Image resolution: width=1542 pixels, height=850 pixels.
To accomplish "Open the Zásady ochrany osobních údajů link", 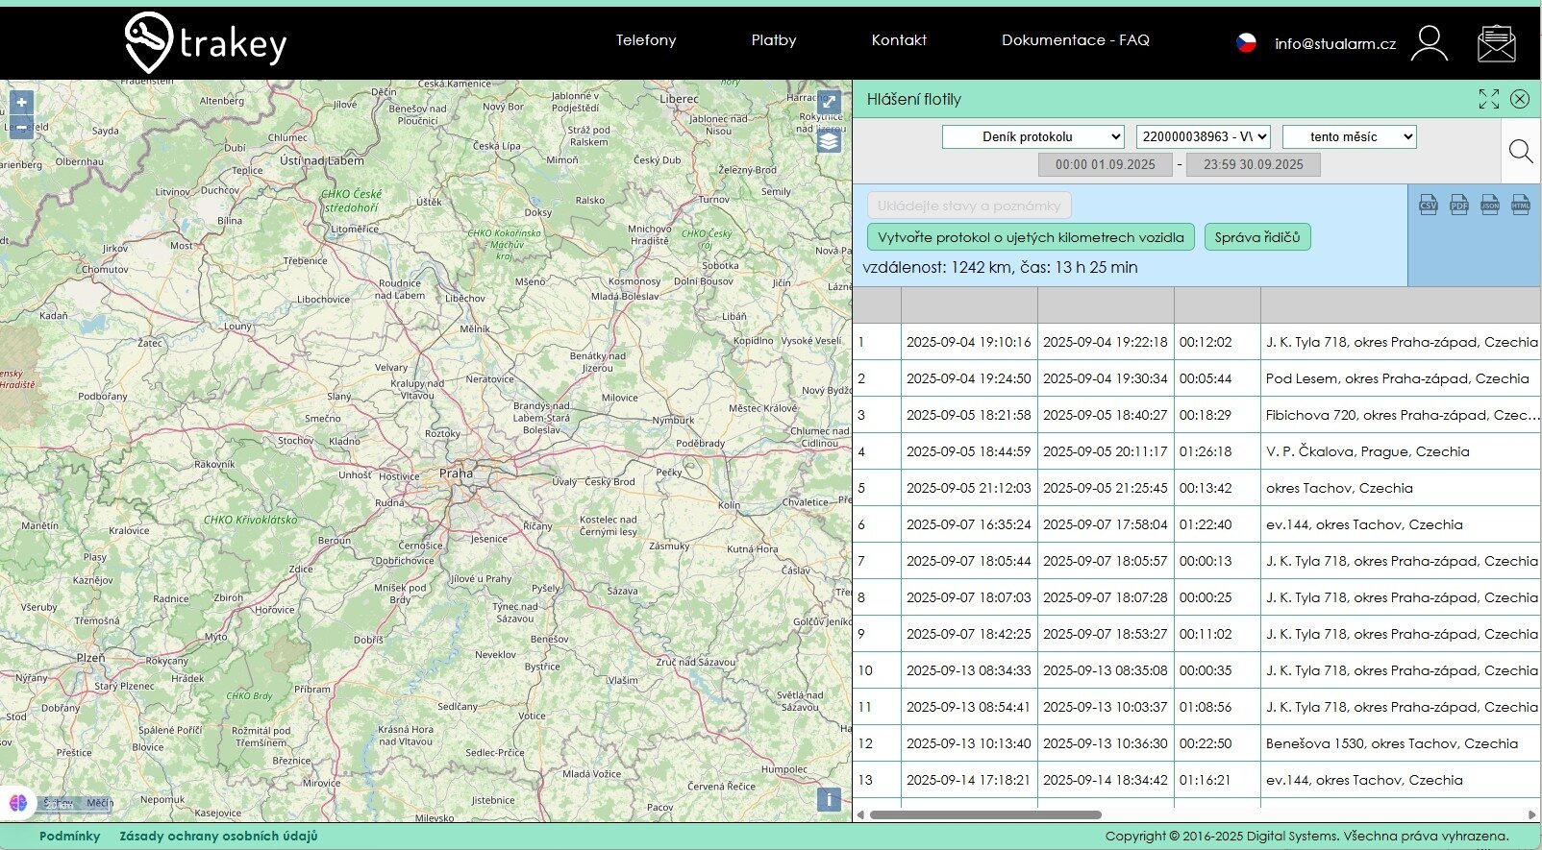I will [218, 837].
